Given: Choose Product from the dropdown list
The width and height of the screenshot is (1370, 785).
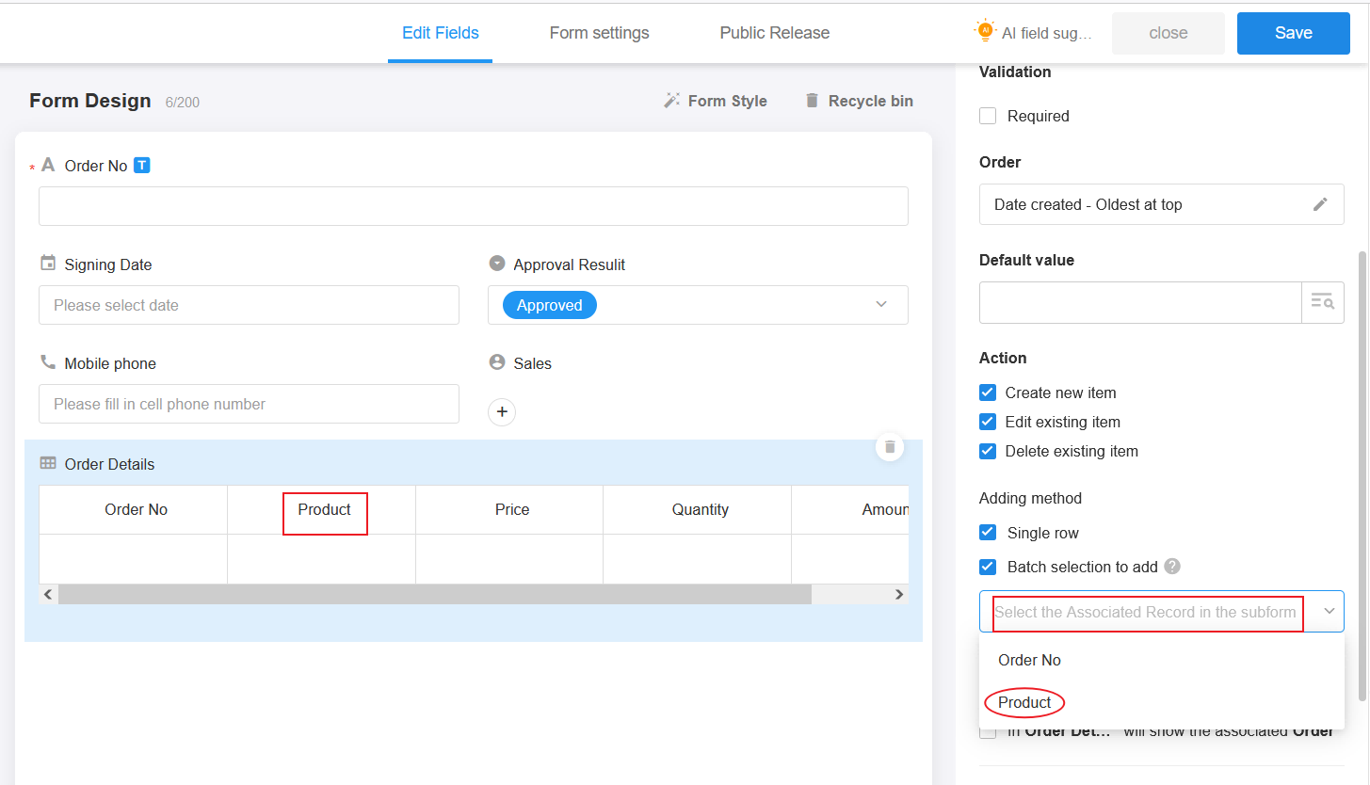Looking at the screenshot, I should point(1024,702).
